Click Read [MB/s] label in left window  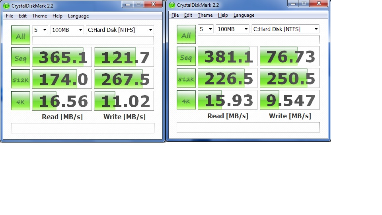point(62,117)
